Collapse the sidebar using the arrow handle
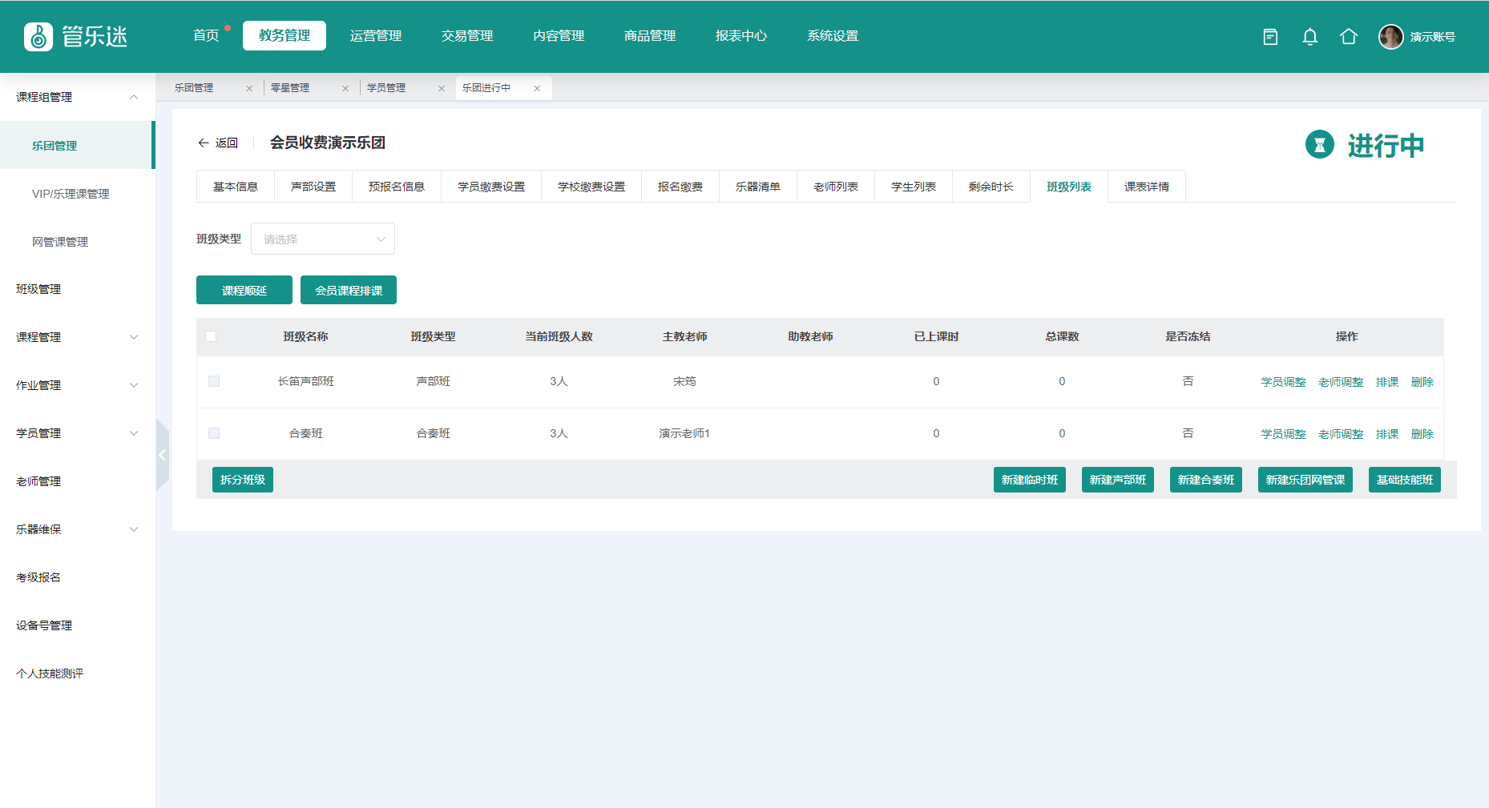The image size is (1489, 808). coord(162,455)
